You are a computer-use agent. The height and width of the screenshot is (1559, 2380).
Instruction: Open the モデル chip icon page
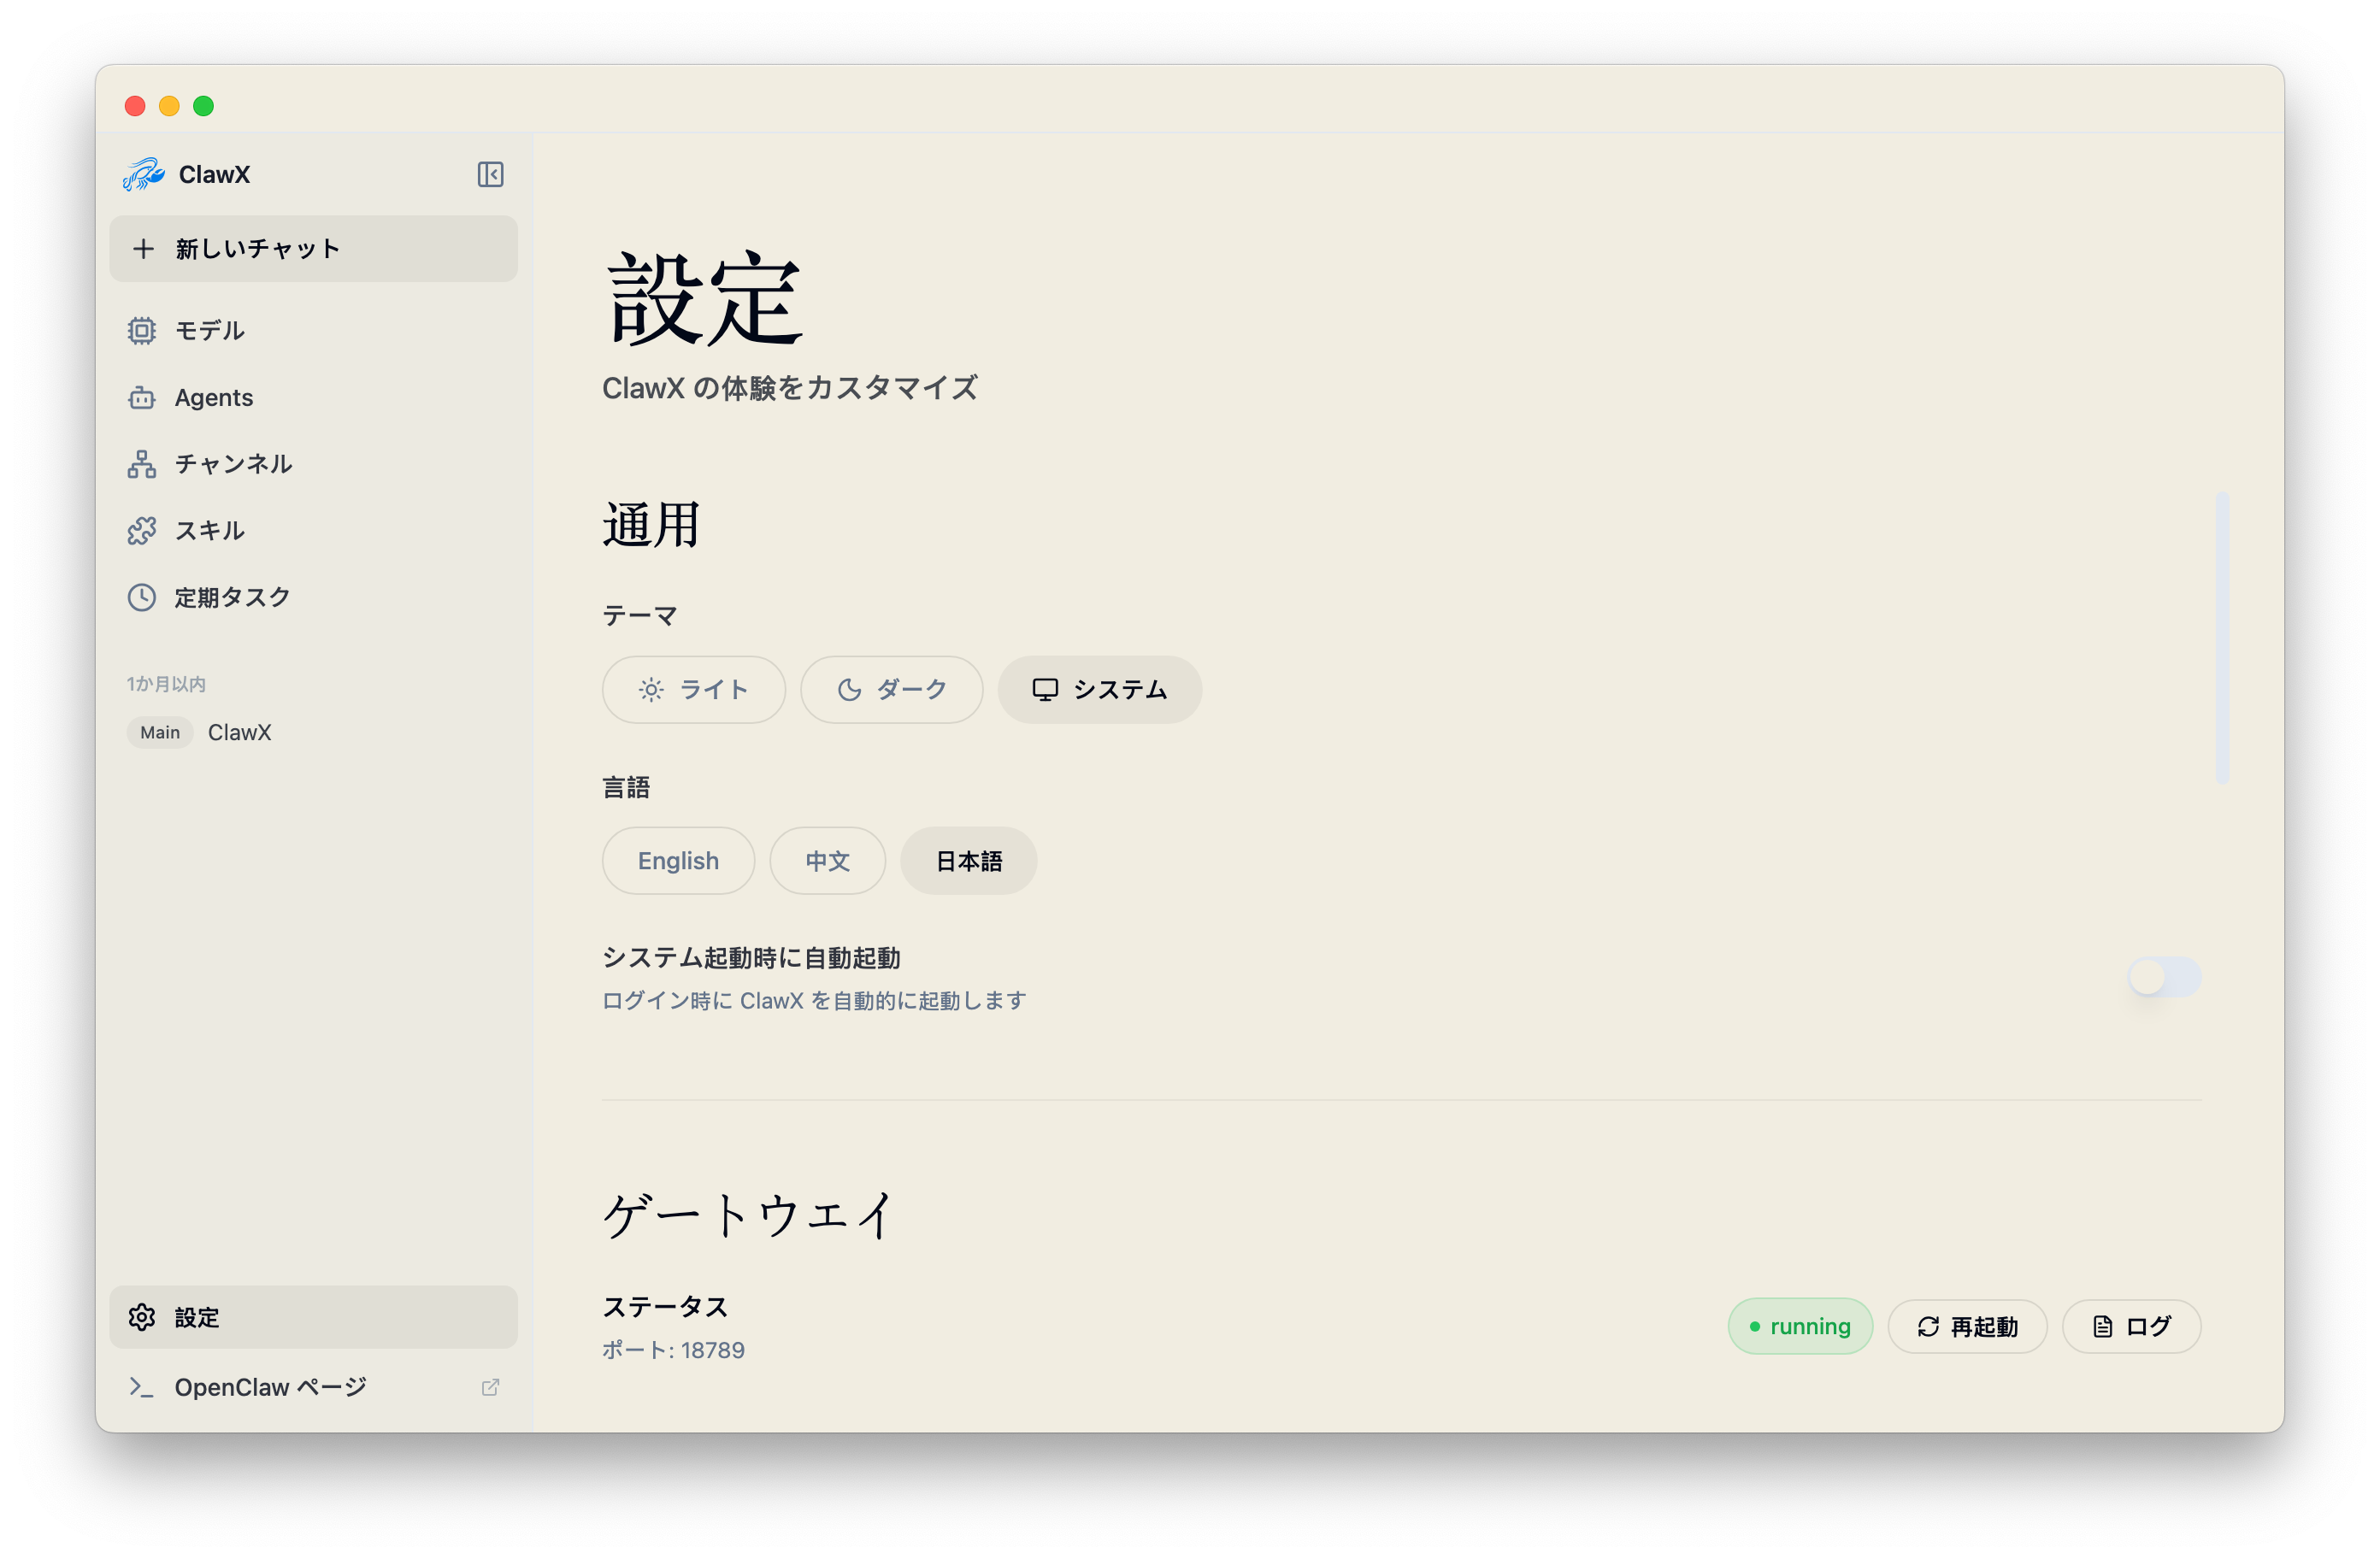coord(142,331)
